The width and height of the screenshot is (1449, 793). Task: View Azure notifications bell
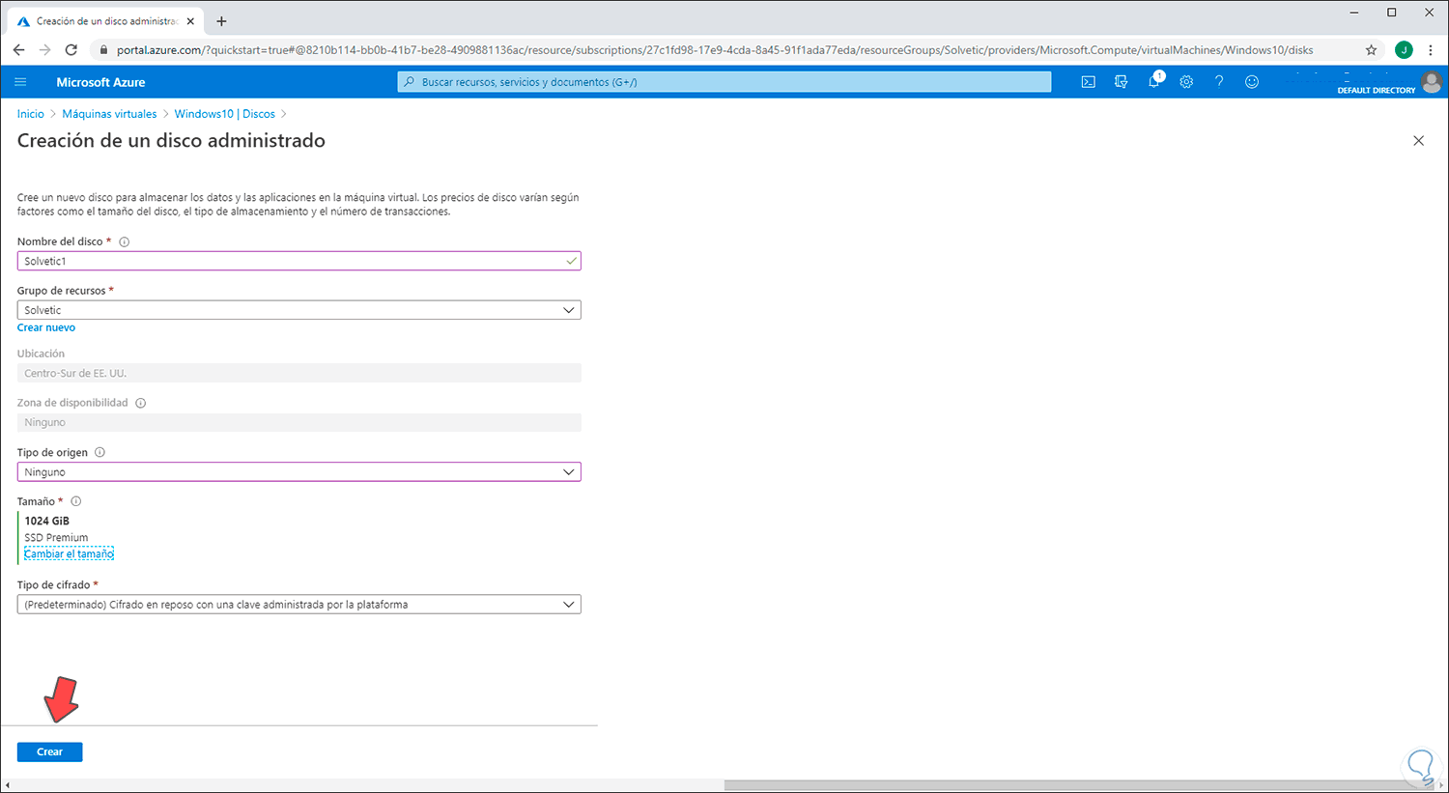click(1154, 82)
